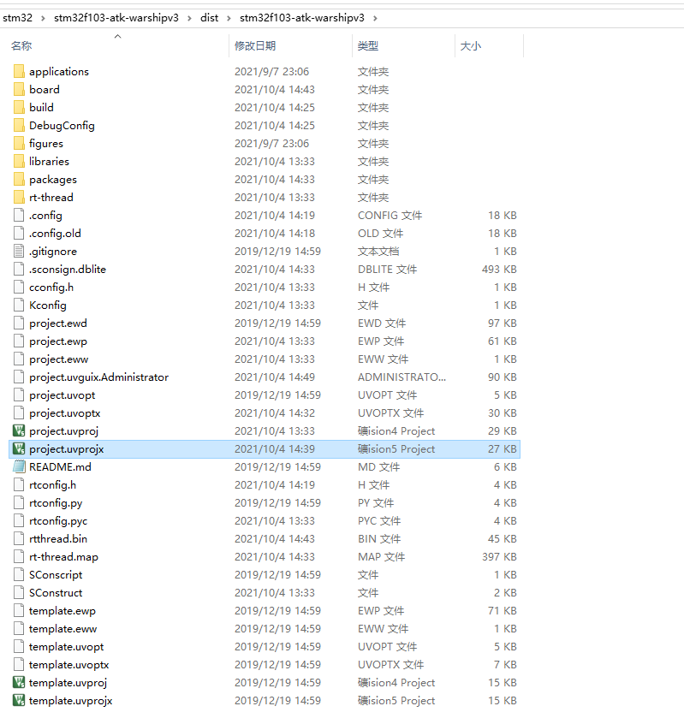
Task: Select the file named project.ewd
Action: pos(57,323)
